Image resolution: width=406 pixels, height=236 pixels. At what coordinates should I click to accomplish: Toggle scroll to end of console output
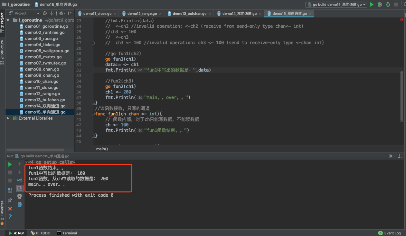click(20, 188)
